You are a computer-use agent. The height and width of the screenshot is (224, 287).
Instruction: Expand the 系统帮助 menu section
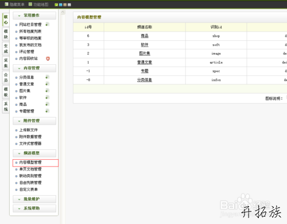coord(34,208)
